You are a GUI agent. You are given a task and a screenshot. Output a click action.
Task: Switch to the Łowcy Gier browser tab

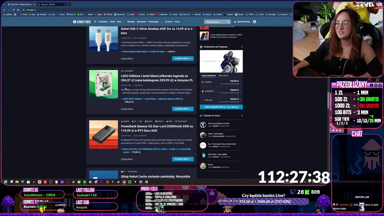click(x=21, y=4)
